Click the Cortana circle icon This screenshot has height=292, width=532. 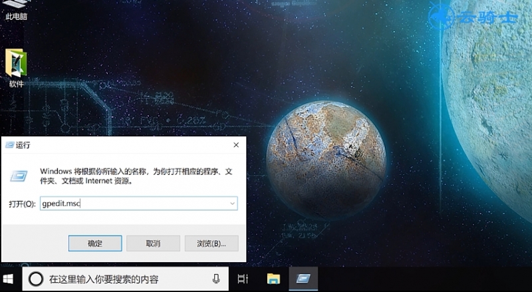[36, 279]
